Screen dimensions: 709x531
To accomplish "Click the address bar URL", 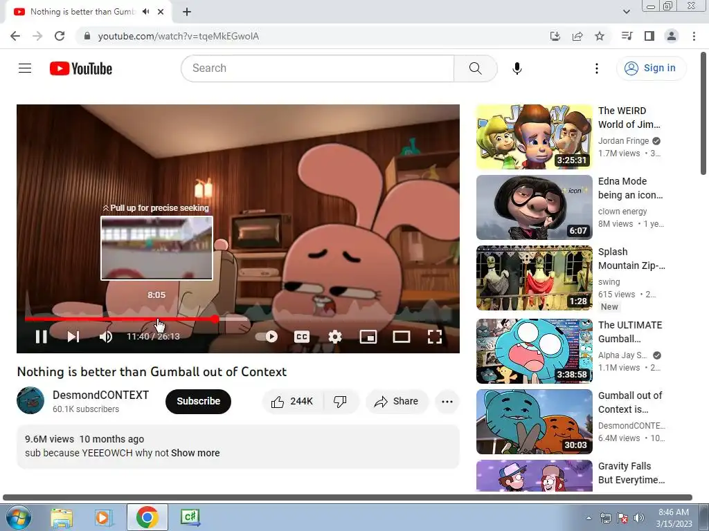I will pyautogui.click(x=178, y=36).
